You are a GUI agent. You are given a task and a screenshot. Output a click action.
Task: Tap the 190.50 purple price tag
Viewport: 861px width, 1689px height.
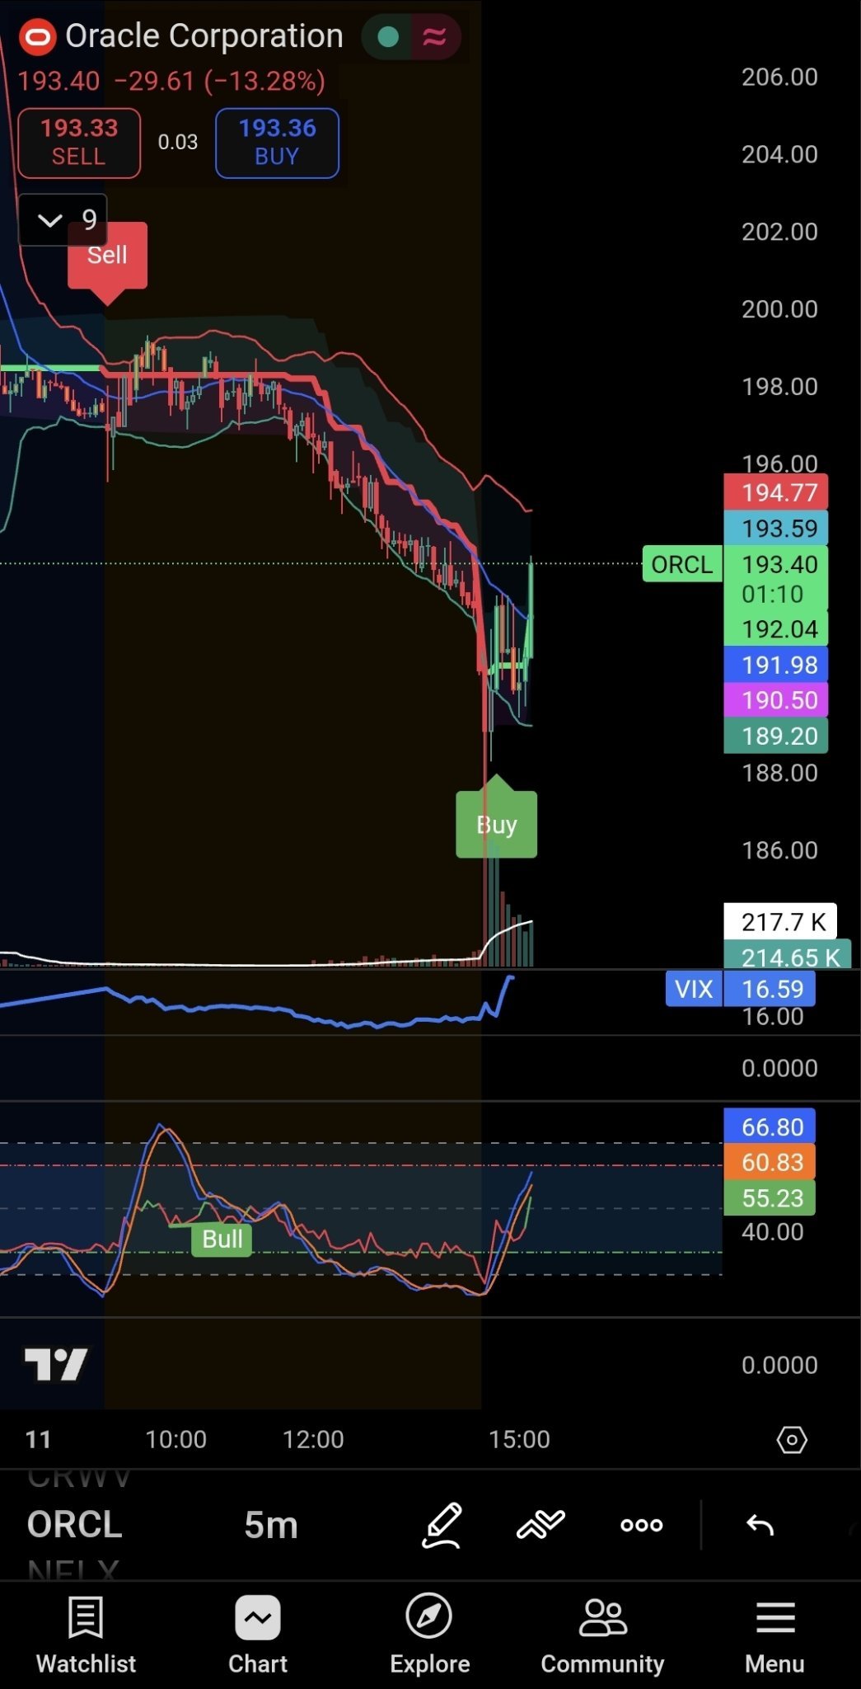click(775, 700)
